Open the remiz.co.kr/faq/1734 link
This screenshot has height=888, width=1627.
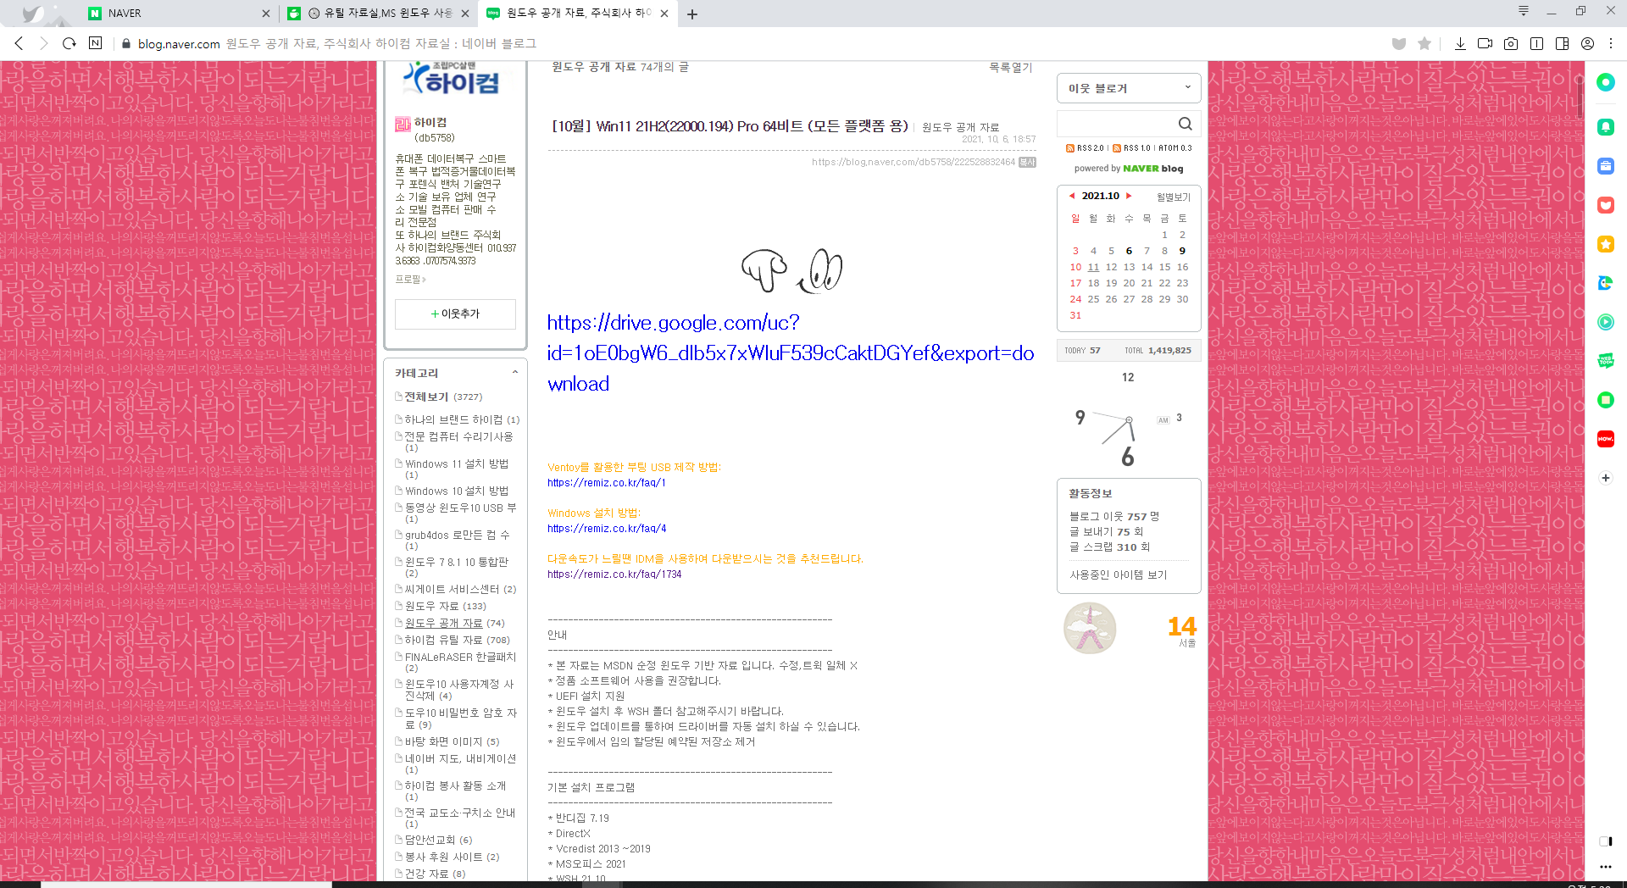click(614, 574)
